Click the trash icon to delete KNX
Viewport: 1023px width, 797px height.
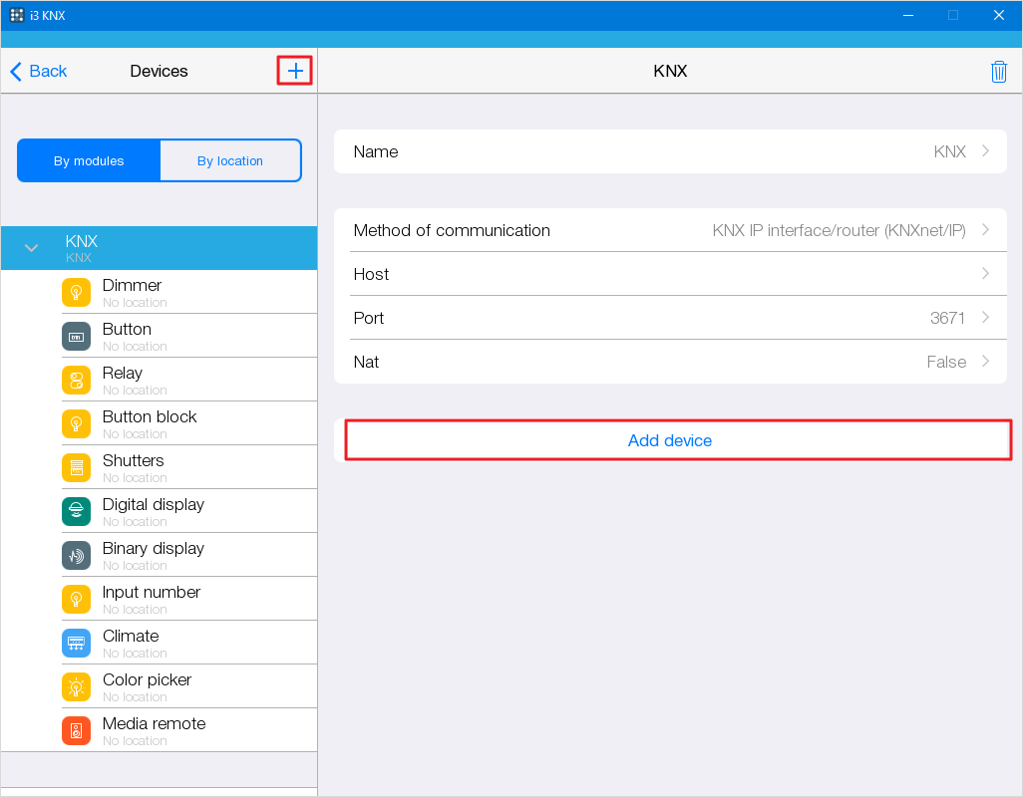998,72
